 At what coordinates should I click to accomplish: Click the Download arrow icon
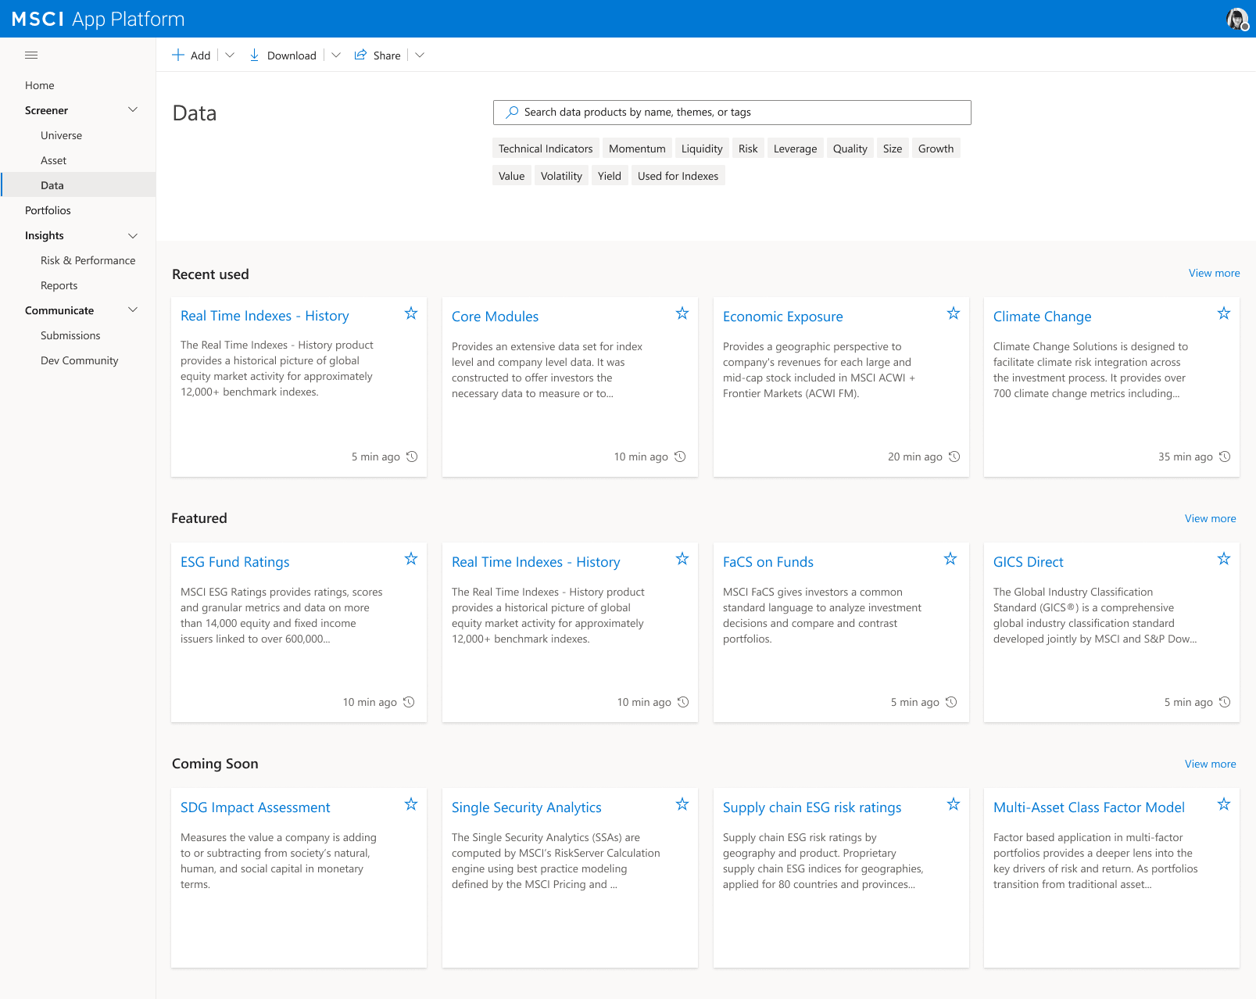click(x=254, y=55)
